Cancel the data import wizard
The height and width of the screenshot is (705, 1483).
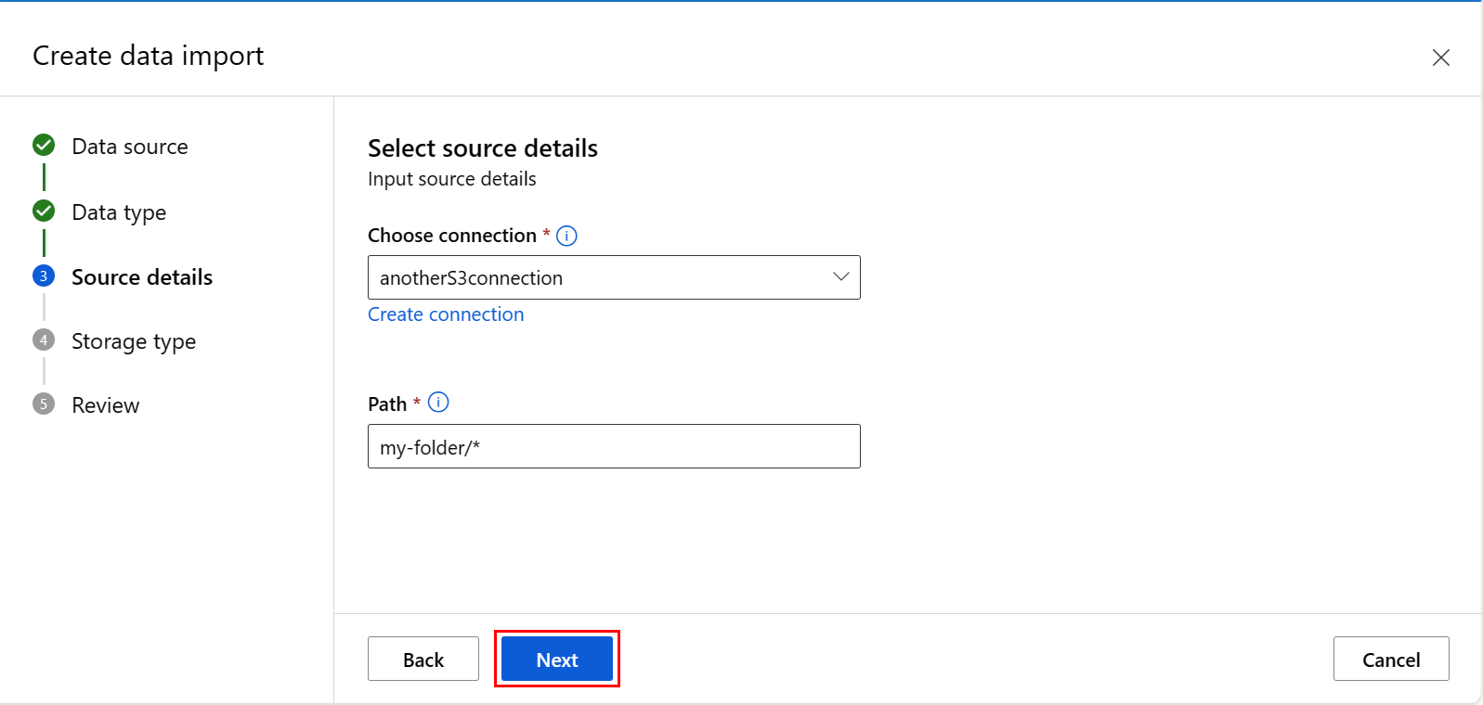click(x=1390, y=660)
